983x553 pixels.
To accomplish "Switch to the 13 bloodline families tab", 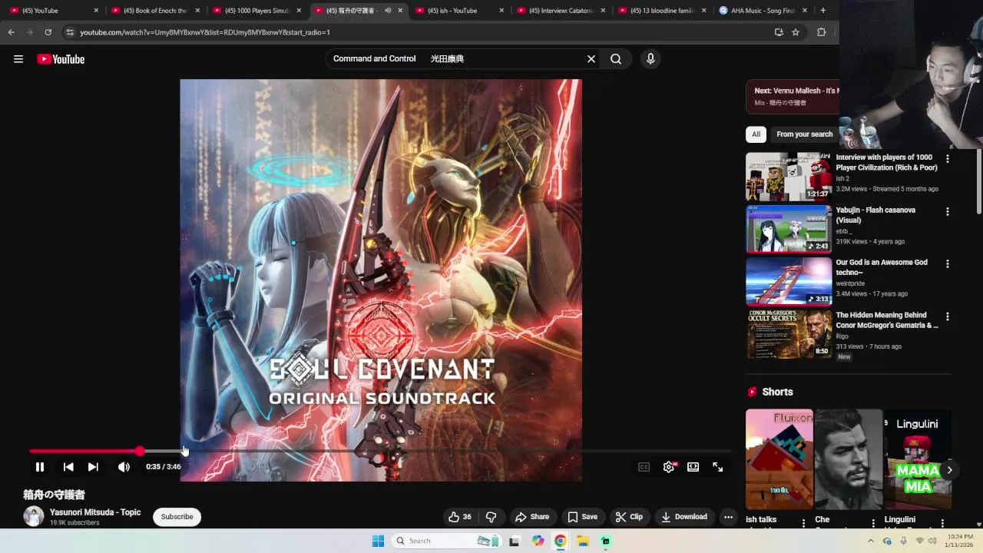I will (x=664, y=11).
